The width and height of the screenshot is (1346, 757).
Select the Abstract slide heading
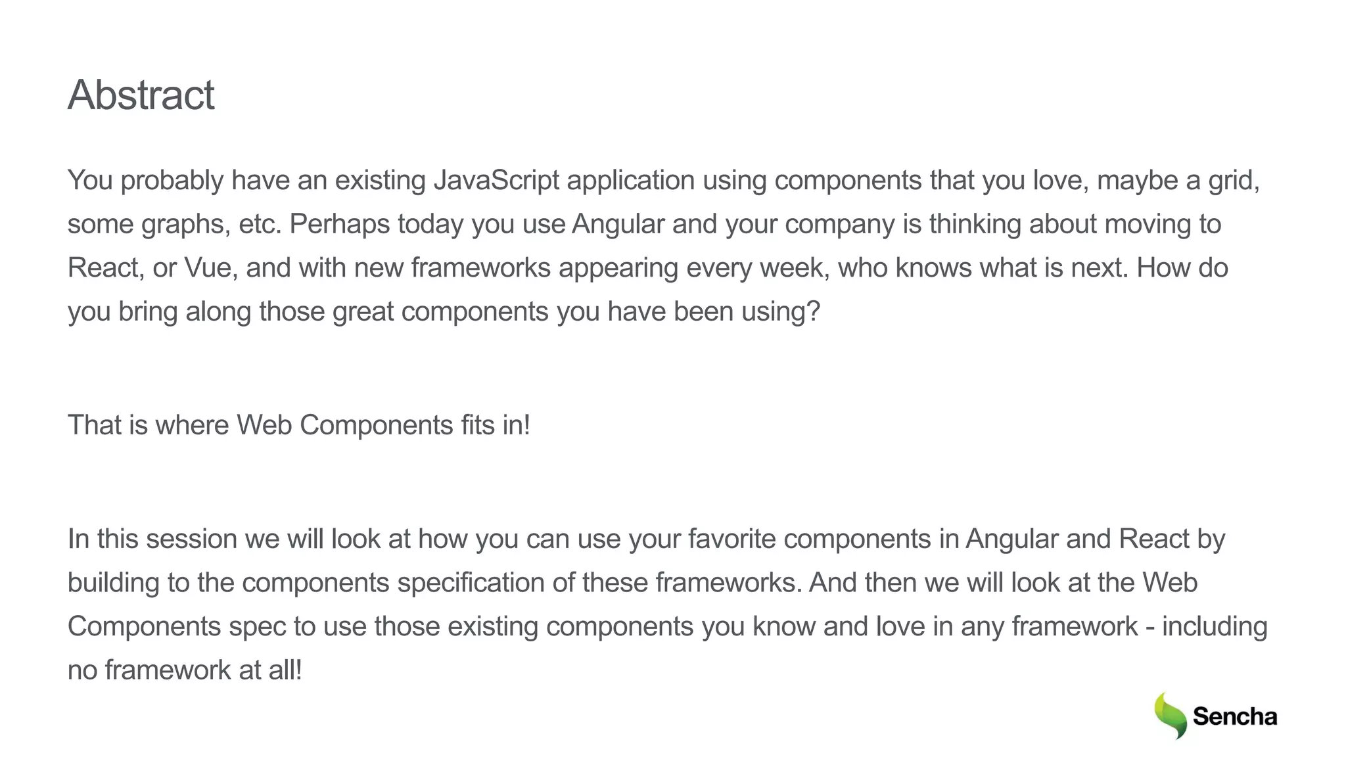(x=141, y=95)
